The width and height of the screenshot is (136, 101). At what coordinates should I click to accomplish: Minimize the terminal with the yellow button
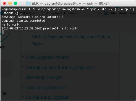click(10, 3)
